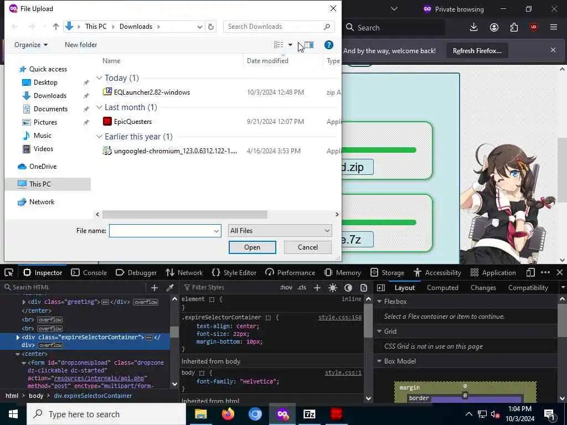Sort files by Name column
The image size is (567, 425).
point(111,61)
